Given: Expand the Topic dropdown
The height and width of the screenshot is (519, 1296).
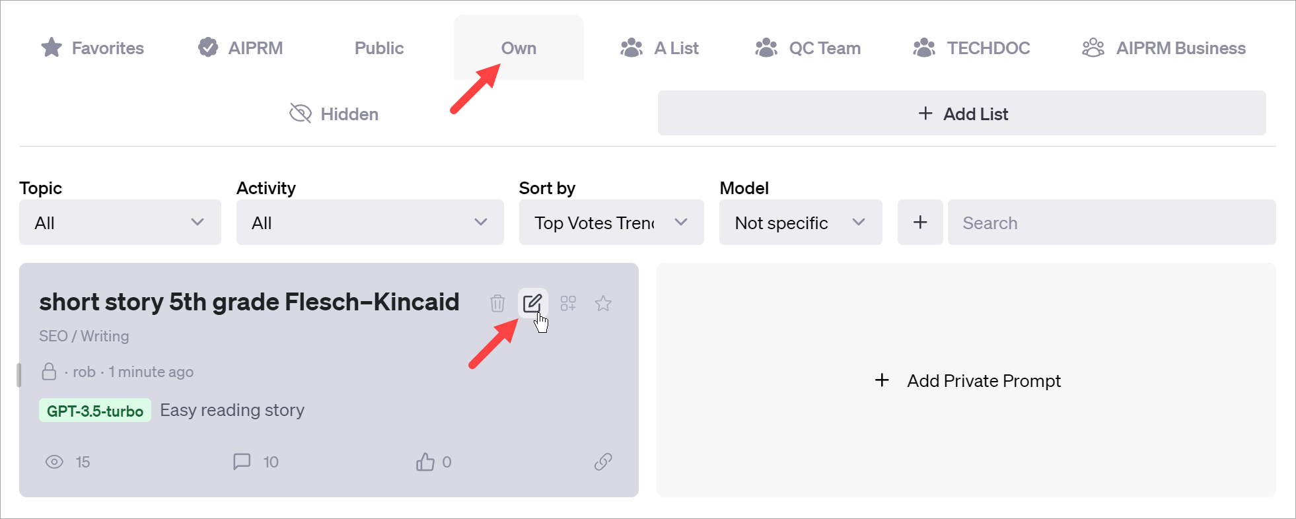Looking at the screenshot, I should (120, 223).
